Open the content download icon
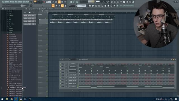The height and width of the screenshot is (101, 179). tap(133, 2)
